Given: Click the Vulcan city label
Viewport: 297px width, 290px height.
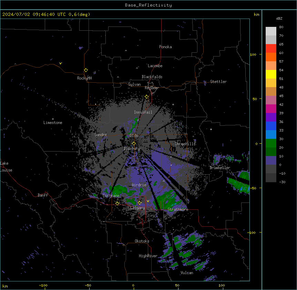Looking at the screenshot, I should [187, 273].
